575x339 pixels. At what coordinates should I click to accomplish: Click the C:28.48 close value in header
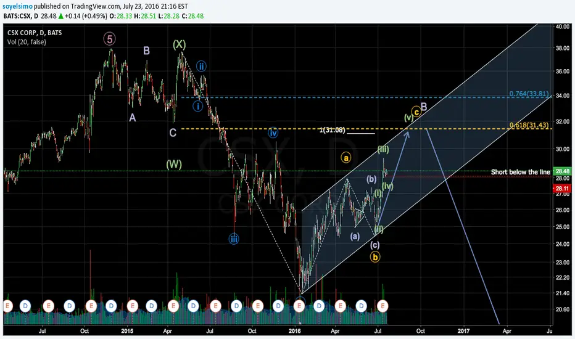coord(192,16)
